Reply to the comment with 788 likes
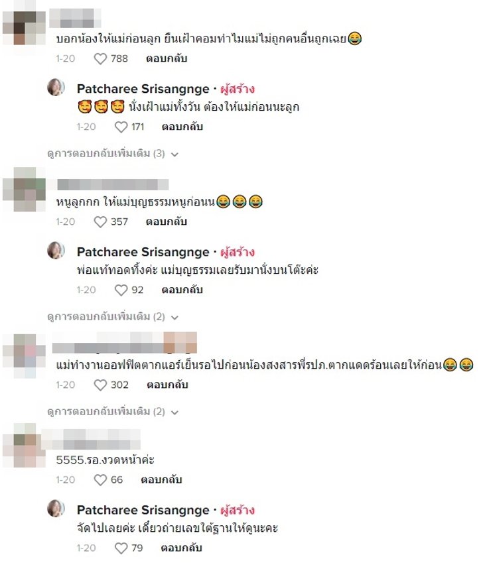The width and height of the screenshot is (483, 567). (x=167, y=58)
